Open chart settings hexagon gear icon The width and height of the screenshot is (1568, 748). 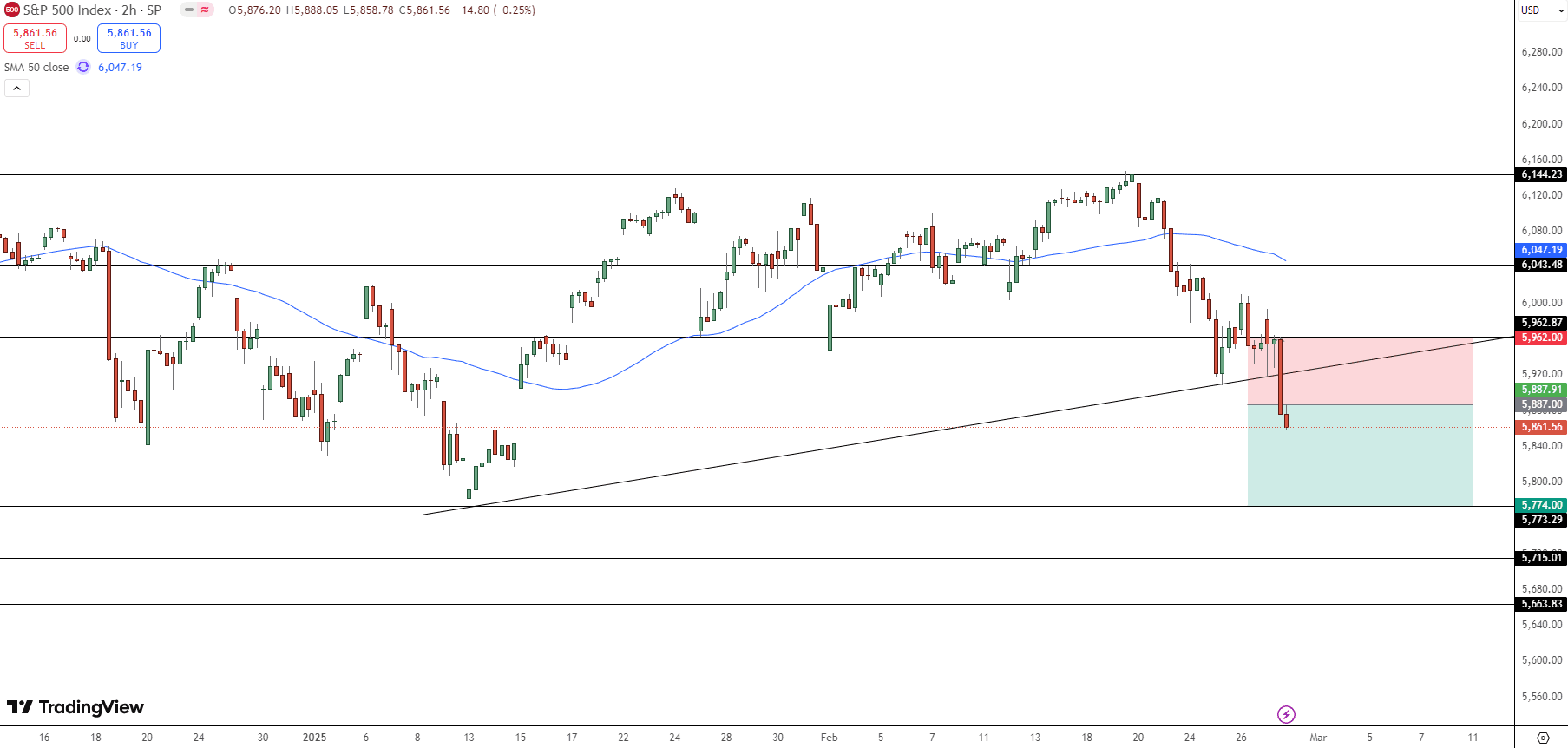click(x=1543, y=738)
